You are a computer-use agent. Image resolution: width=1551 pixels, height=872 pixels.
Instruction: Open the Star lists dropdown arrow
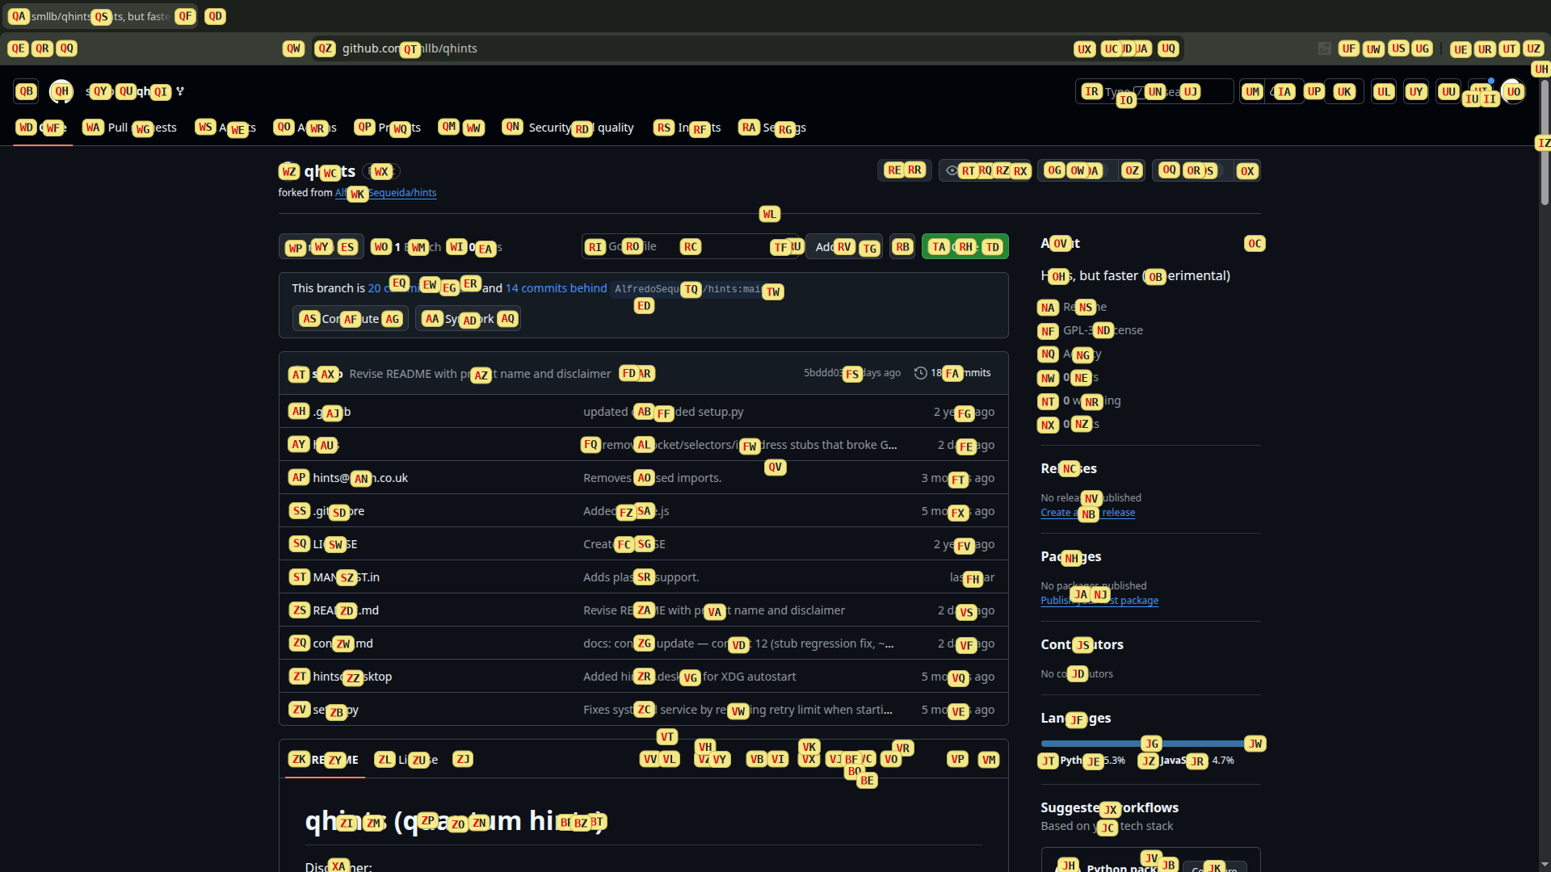pyautogui.click(x=1247, y=170)
